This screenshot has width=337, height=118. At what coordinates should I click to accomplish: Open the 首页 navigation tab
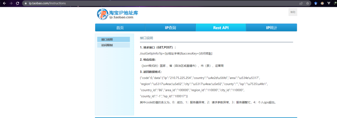coord(120,28)
